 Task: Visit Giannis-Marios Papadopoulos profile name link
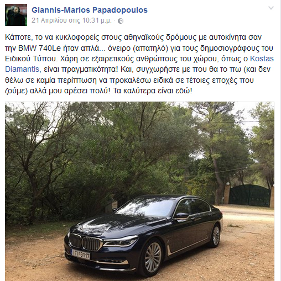click(90, 10)
